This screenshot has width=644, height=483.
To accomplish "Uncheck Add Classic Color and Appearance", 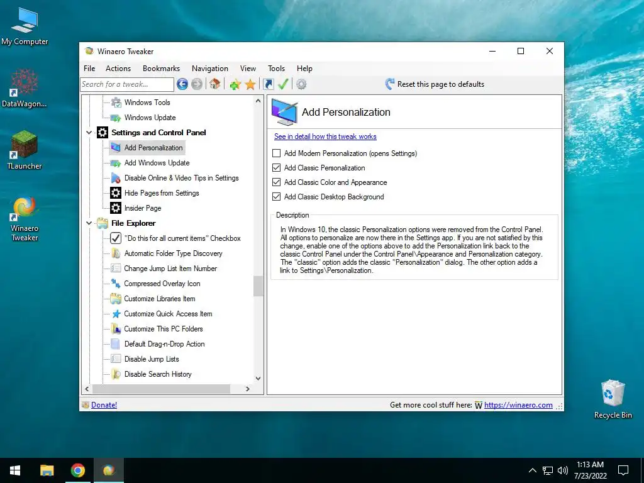I will [277, 182].
